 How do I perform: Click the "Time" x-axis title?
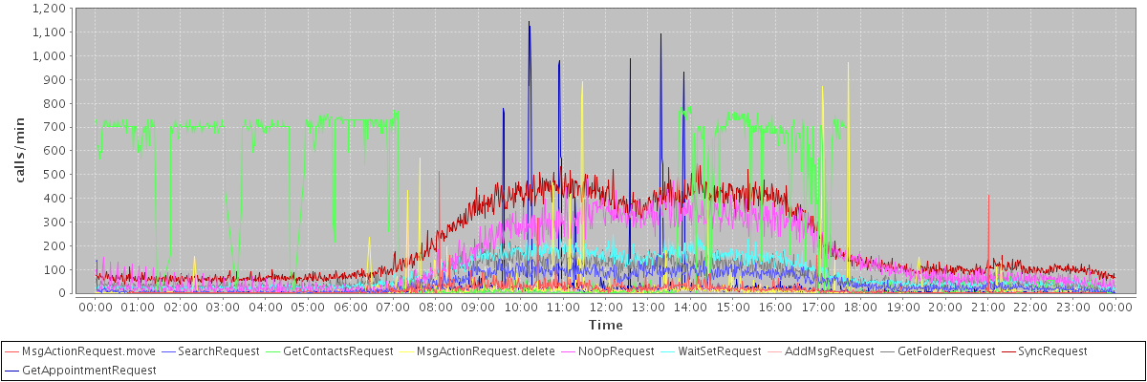(605, 325)
